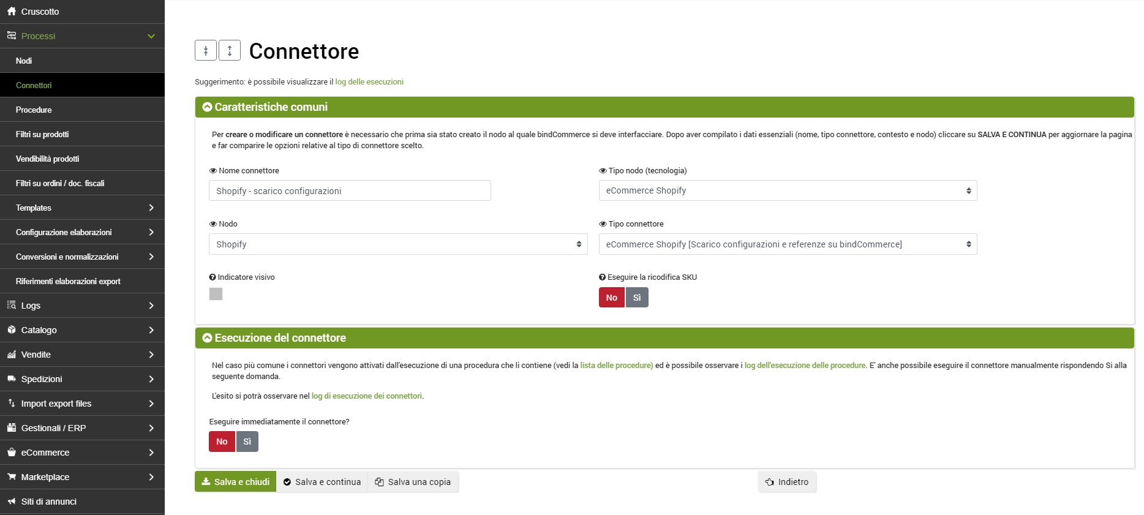Click the Spedizioni truck icon

(x=12, y=379)
